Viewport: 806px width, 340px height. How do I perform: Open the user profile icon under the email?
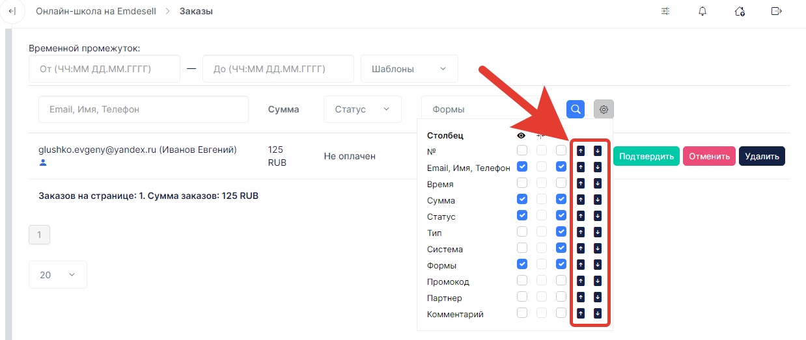[44, 163]
